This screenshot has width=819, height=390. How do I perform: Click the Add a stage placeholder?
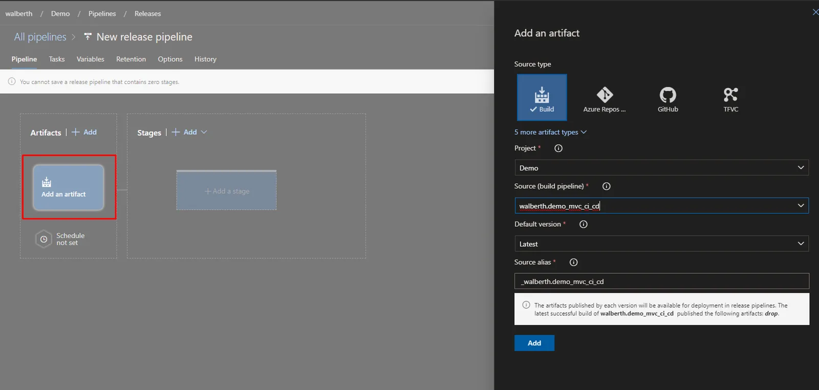point(227,190)
